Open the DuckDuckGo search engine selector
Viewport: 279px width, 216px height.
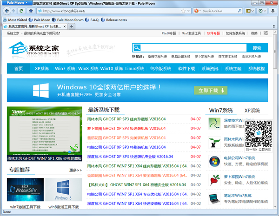coord(197,11)
